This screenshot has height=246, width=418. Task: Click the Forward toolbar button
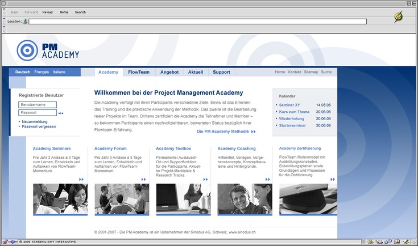click(x=31, y=12)
